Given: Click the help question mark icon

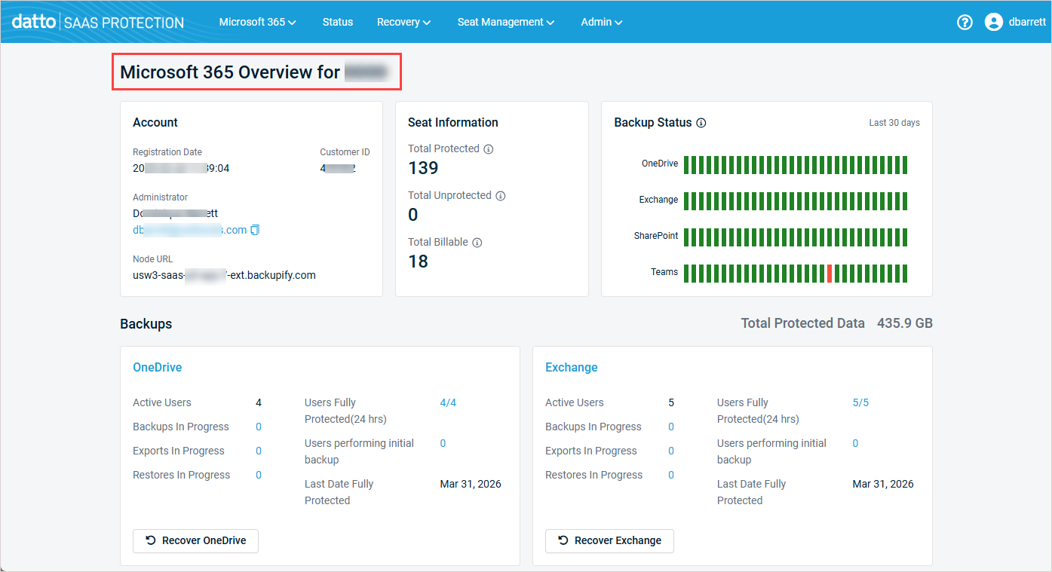Looking at the screenshot, I should point(965,22).
